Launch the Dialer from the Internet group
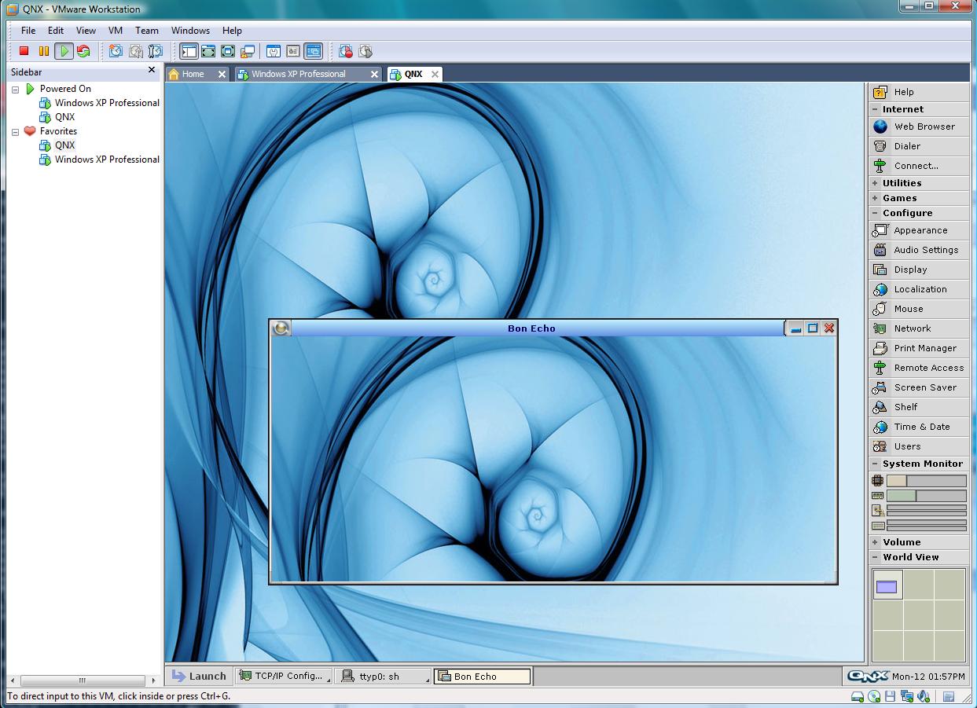Viewport: 977px width, 708px height. tap(906, 146)
